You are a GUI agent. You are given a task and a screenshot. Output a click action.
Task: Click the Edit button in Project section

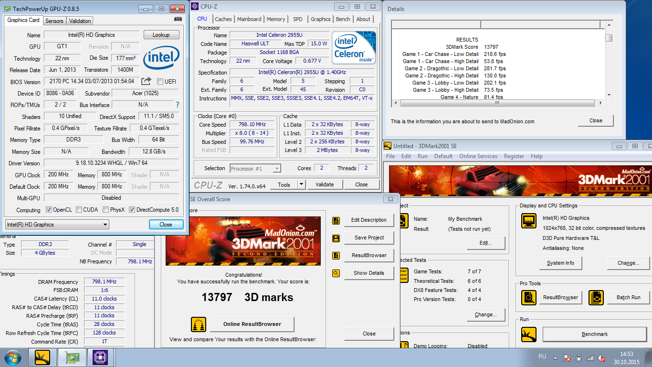click(486, 243)
